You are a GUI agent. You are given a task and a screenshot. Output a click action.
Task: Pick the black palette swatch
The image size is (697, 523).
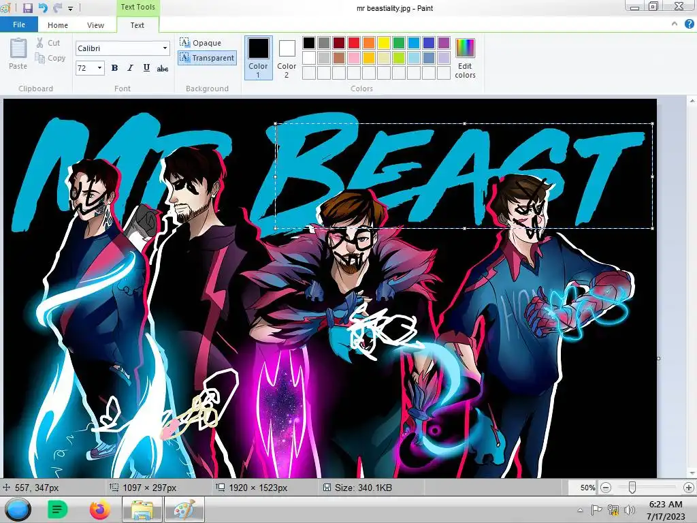coord(309,43)
